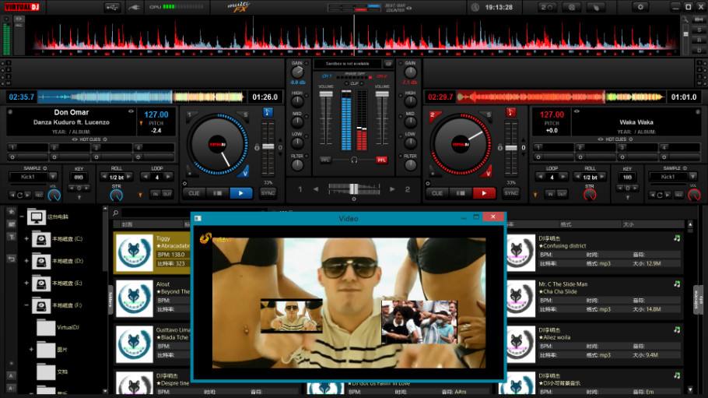
Task: Click music note icon on Aliez woila row
Action: pyautogui.click(x=676, y=329)
